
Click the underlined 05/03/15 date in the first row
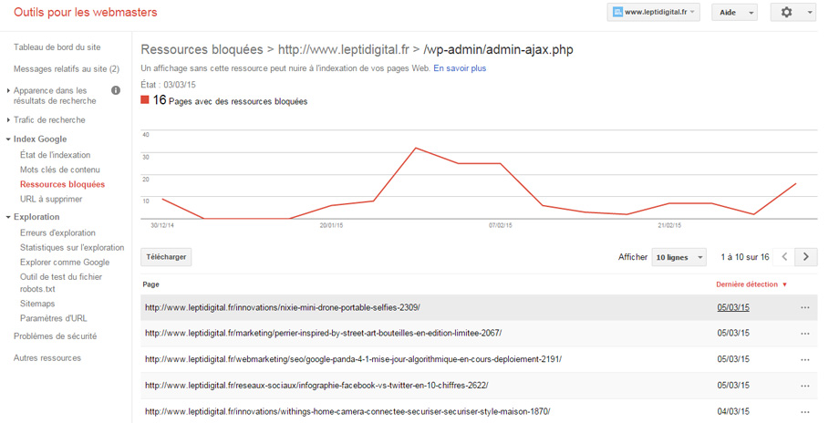733,307
